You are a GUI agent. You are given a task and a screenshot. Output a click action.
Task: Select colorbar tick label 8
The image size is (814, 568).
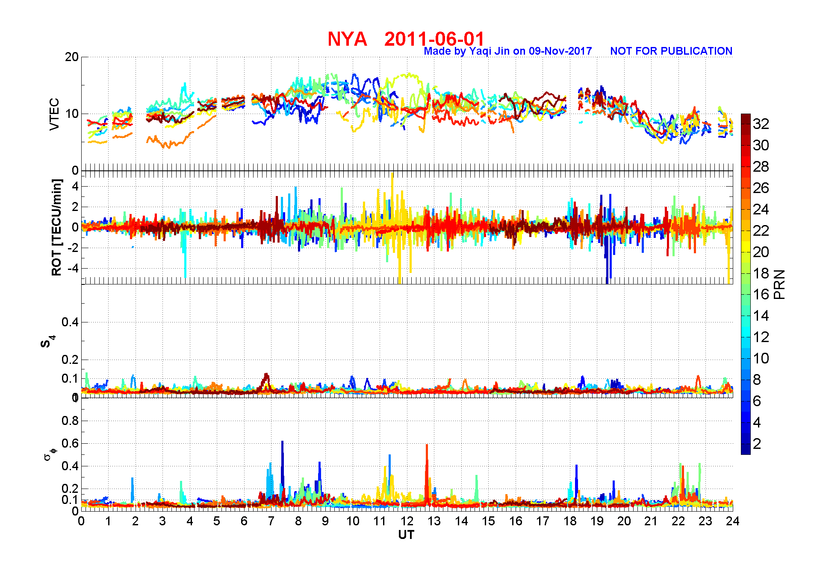[x=757, y=380]
